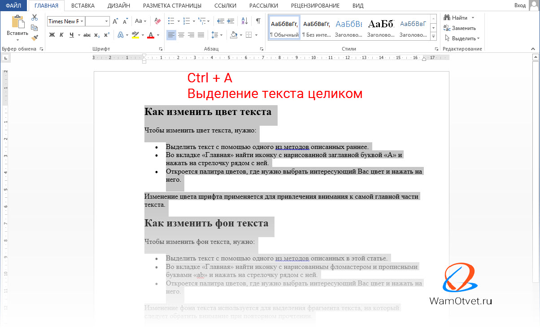540x328 pixels.
Task: Open Выделить select dropdown
Action: click(x=462, y=38)
